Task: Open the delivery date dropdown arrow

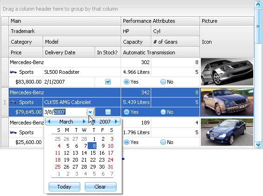Action: [90, 112]
